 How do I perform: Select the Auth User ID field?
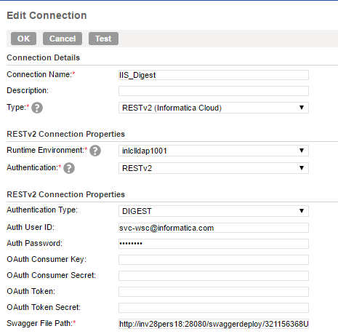214,228
